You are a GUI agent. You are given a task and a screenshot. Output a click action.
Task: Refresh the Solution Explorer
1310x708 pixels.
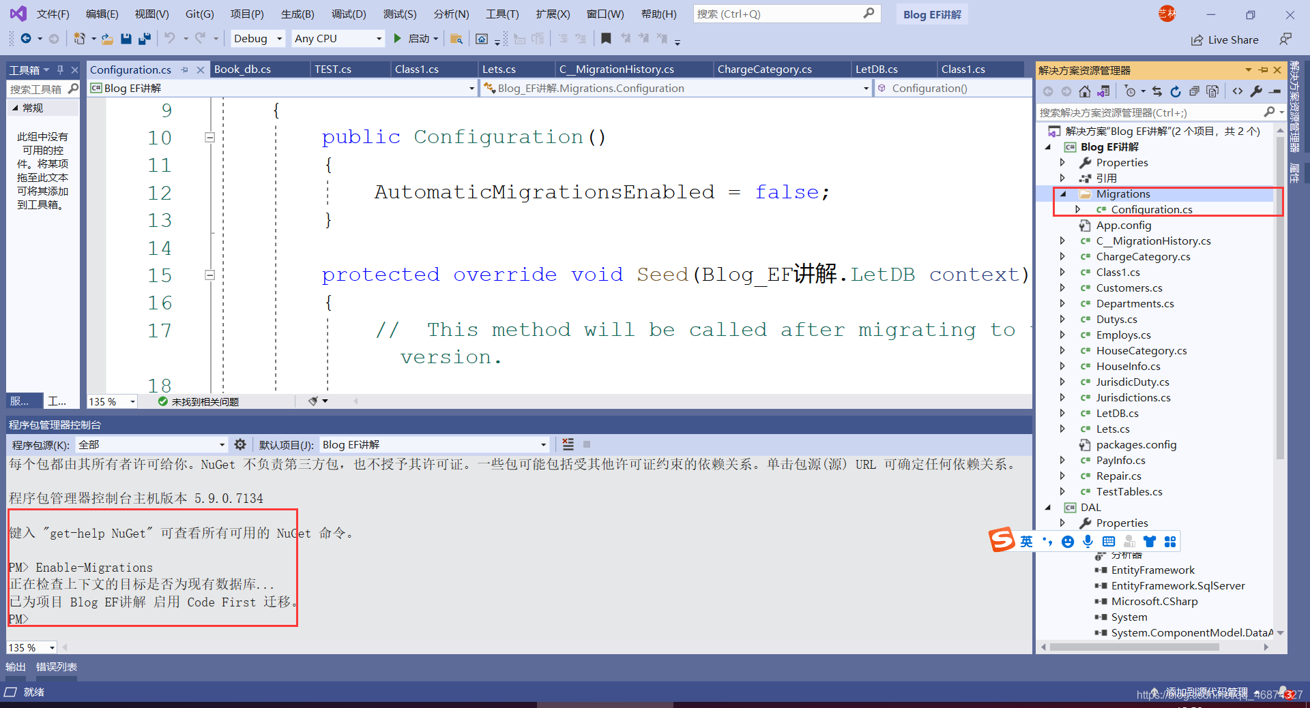(x=1176, y=91)
